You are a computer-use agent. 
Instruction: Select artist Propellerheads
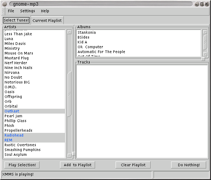coord(34,130)
